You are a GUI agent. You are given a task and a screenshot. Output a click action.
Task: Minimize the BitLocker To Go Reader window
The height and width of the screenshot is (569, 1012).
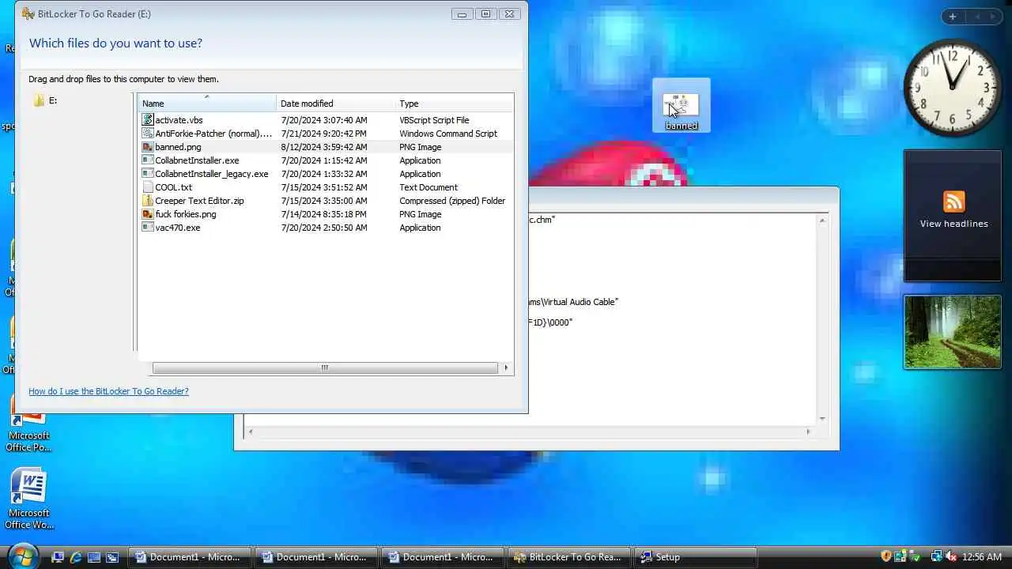(x=462, y=13)
